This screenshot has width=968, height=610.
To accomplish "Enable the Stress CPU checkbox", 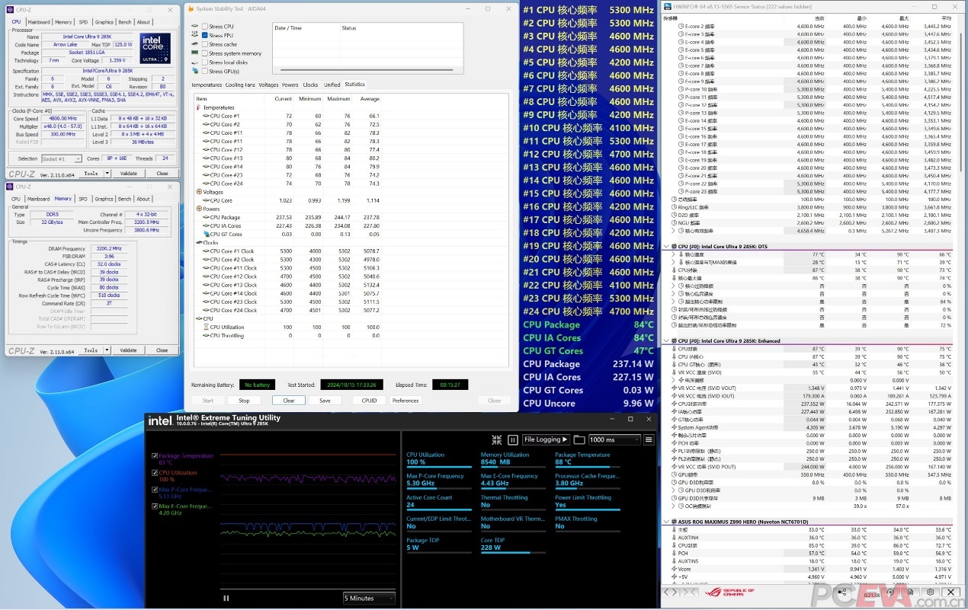I will tap(204, 27).
